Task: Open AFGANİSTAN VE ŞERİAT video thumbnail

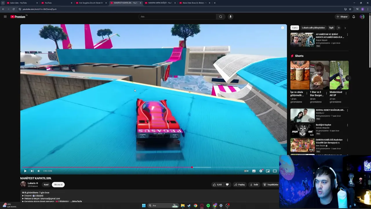Action: click(303, 40)
